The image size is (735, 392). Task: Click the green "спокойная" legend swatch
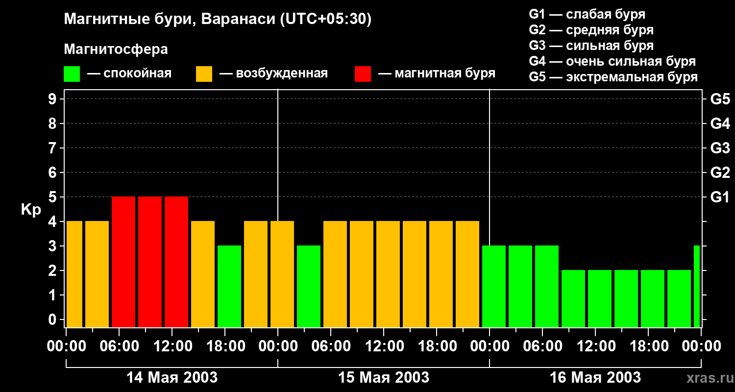pos(72,74)
